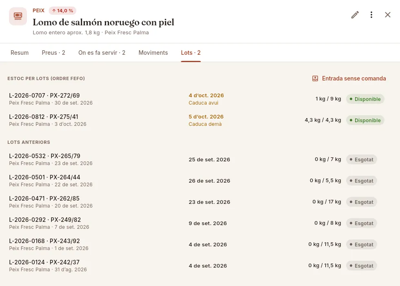
Task: Open past lot L-2026-0292 · PX-249/82
Action: [196, 223]
